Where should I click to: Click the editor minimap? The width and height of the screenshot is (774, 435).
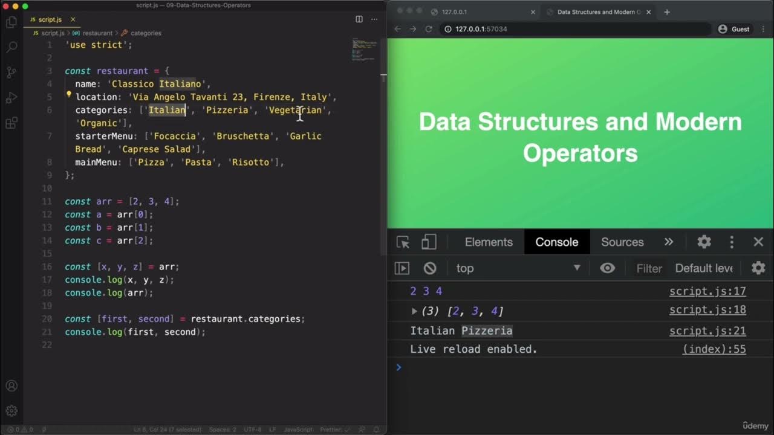pos(365,50)
